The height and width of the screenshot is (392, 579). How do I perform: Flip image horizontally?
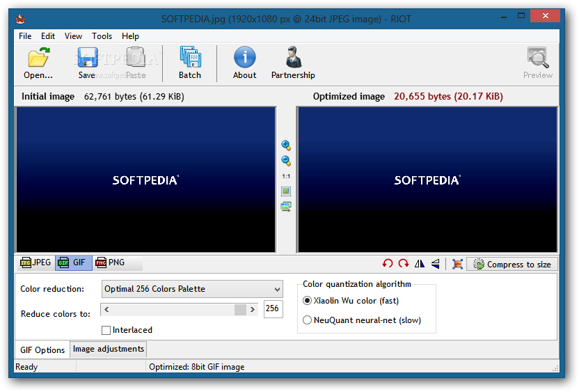pos(420,264)
